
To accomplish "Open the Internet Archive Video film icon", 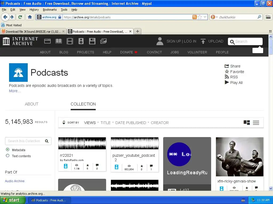I will point(70,41).
